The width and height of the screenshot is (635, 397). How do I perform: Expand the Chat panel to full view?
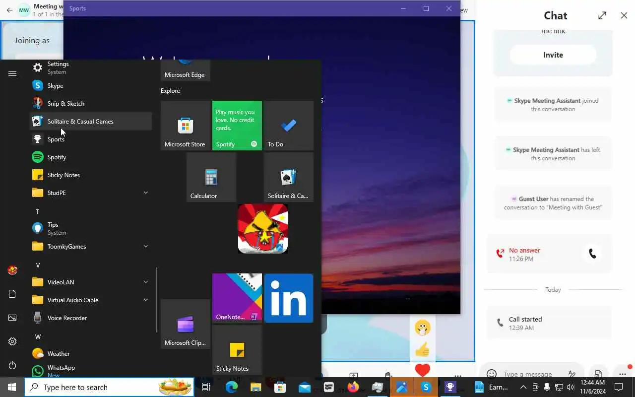[602, 15]
